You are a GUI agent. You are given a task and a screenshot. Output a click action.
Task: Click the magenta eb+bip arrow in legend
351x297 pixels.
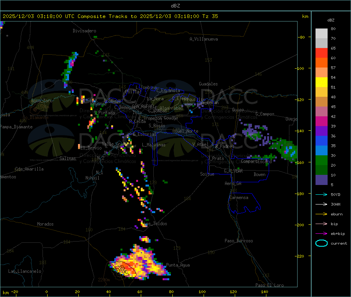coord(321,234)
